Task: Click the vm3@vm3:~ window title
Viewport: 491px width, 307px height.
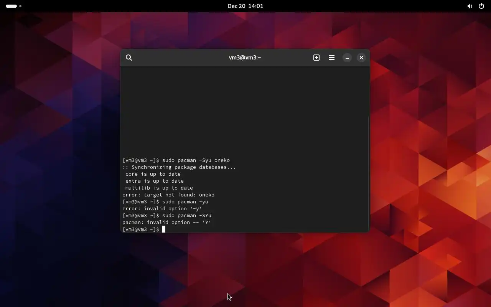Action: click(245, 58)
